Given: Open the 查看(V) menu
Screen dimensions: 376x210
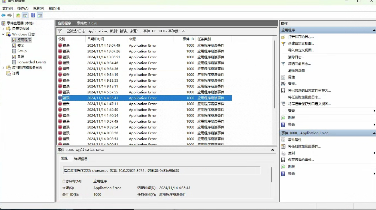Looking at the screenshot, I should point(38,8).
